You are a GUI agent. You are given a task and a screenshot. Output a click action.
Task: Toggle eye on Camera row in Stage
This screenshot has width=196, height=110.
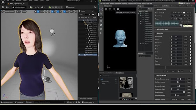click(143, 17)
